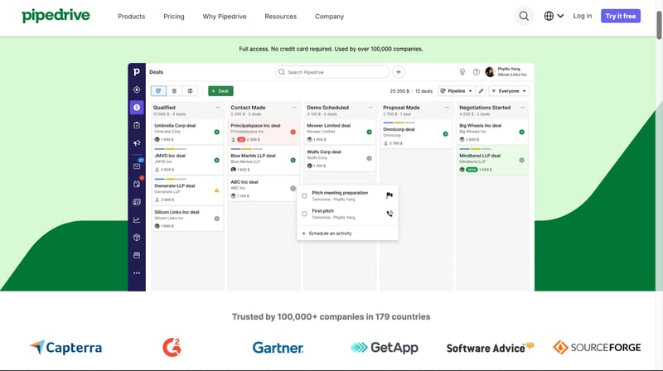Click the Capterra logo
This screenshot has width=663, height=371.
coord(66,347)
